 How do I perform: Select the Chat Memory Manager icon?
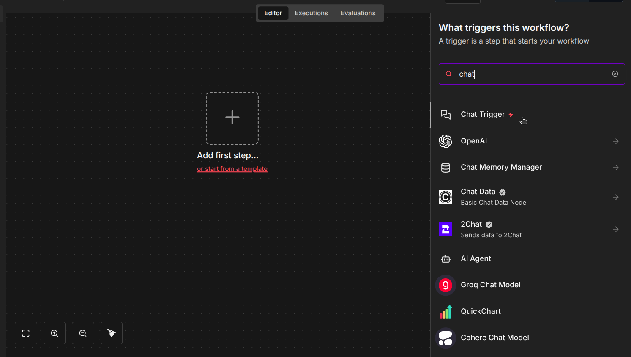(x=445, y=168)
